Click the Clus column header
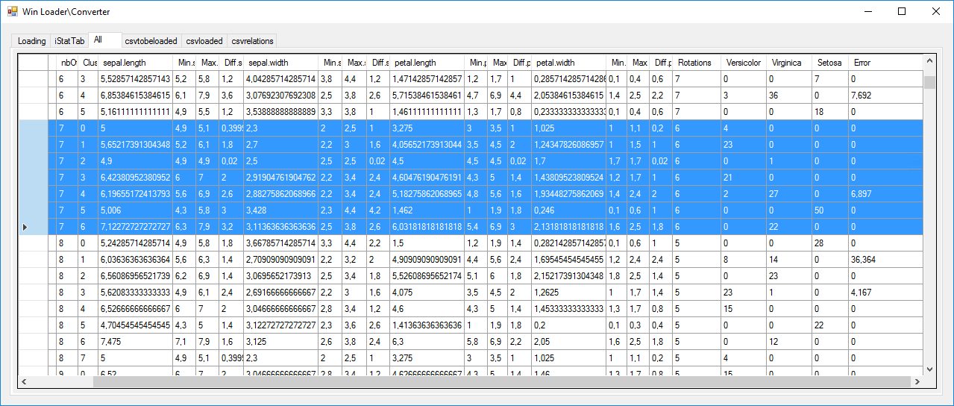The width and height of the screenshot is (954, 406). (x=89, y=63)
